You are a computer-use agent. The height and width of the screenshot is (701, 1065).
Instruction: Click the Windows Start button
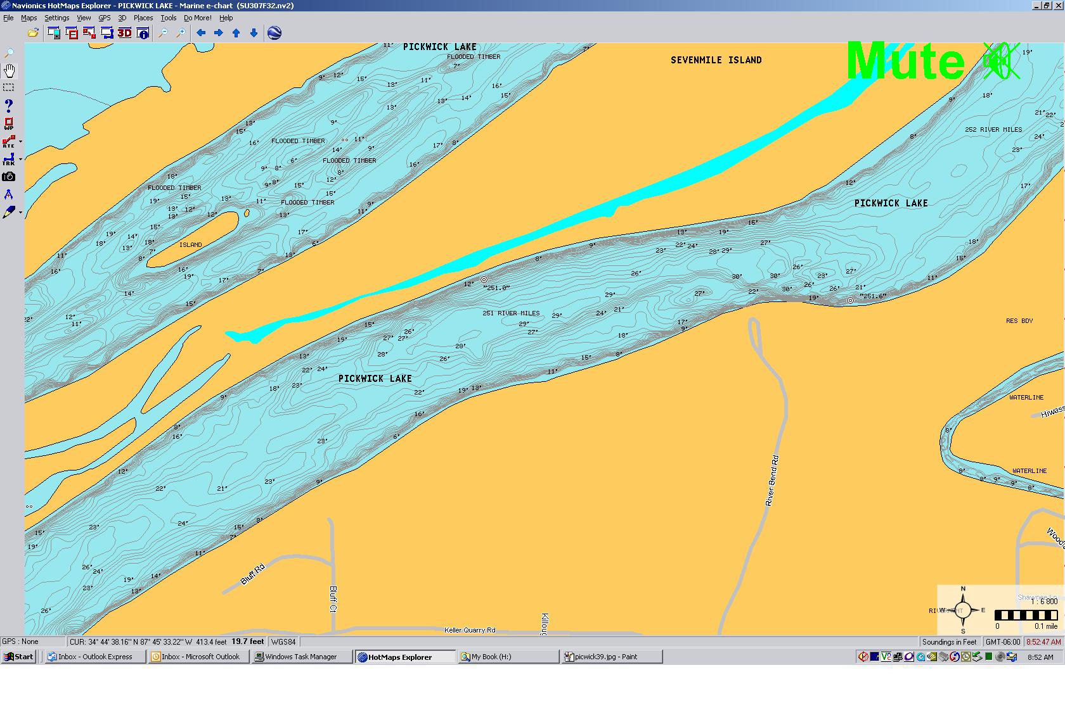(x=18, y=657)
